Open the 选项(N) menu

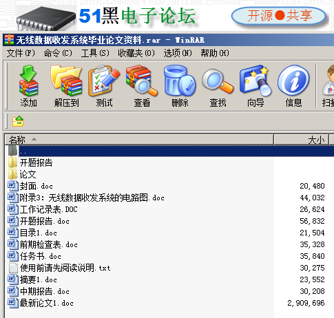[x=178, y=53]
